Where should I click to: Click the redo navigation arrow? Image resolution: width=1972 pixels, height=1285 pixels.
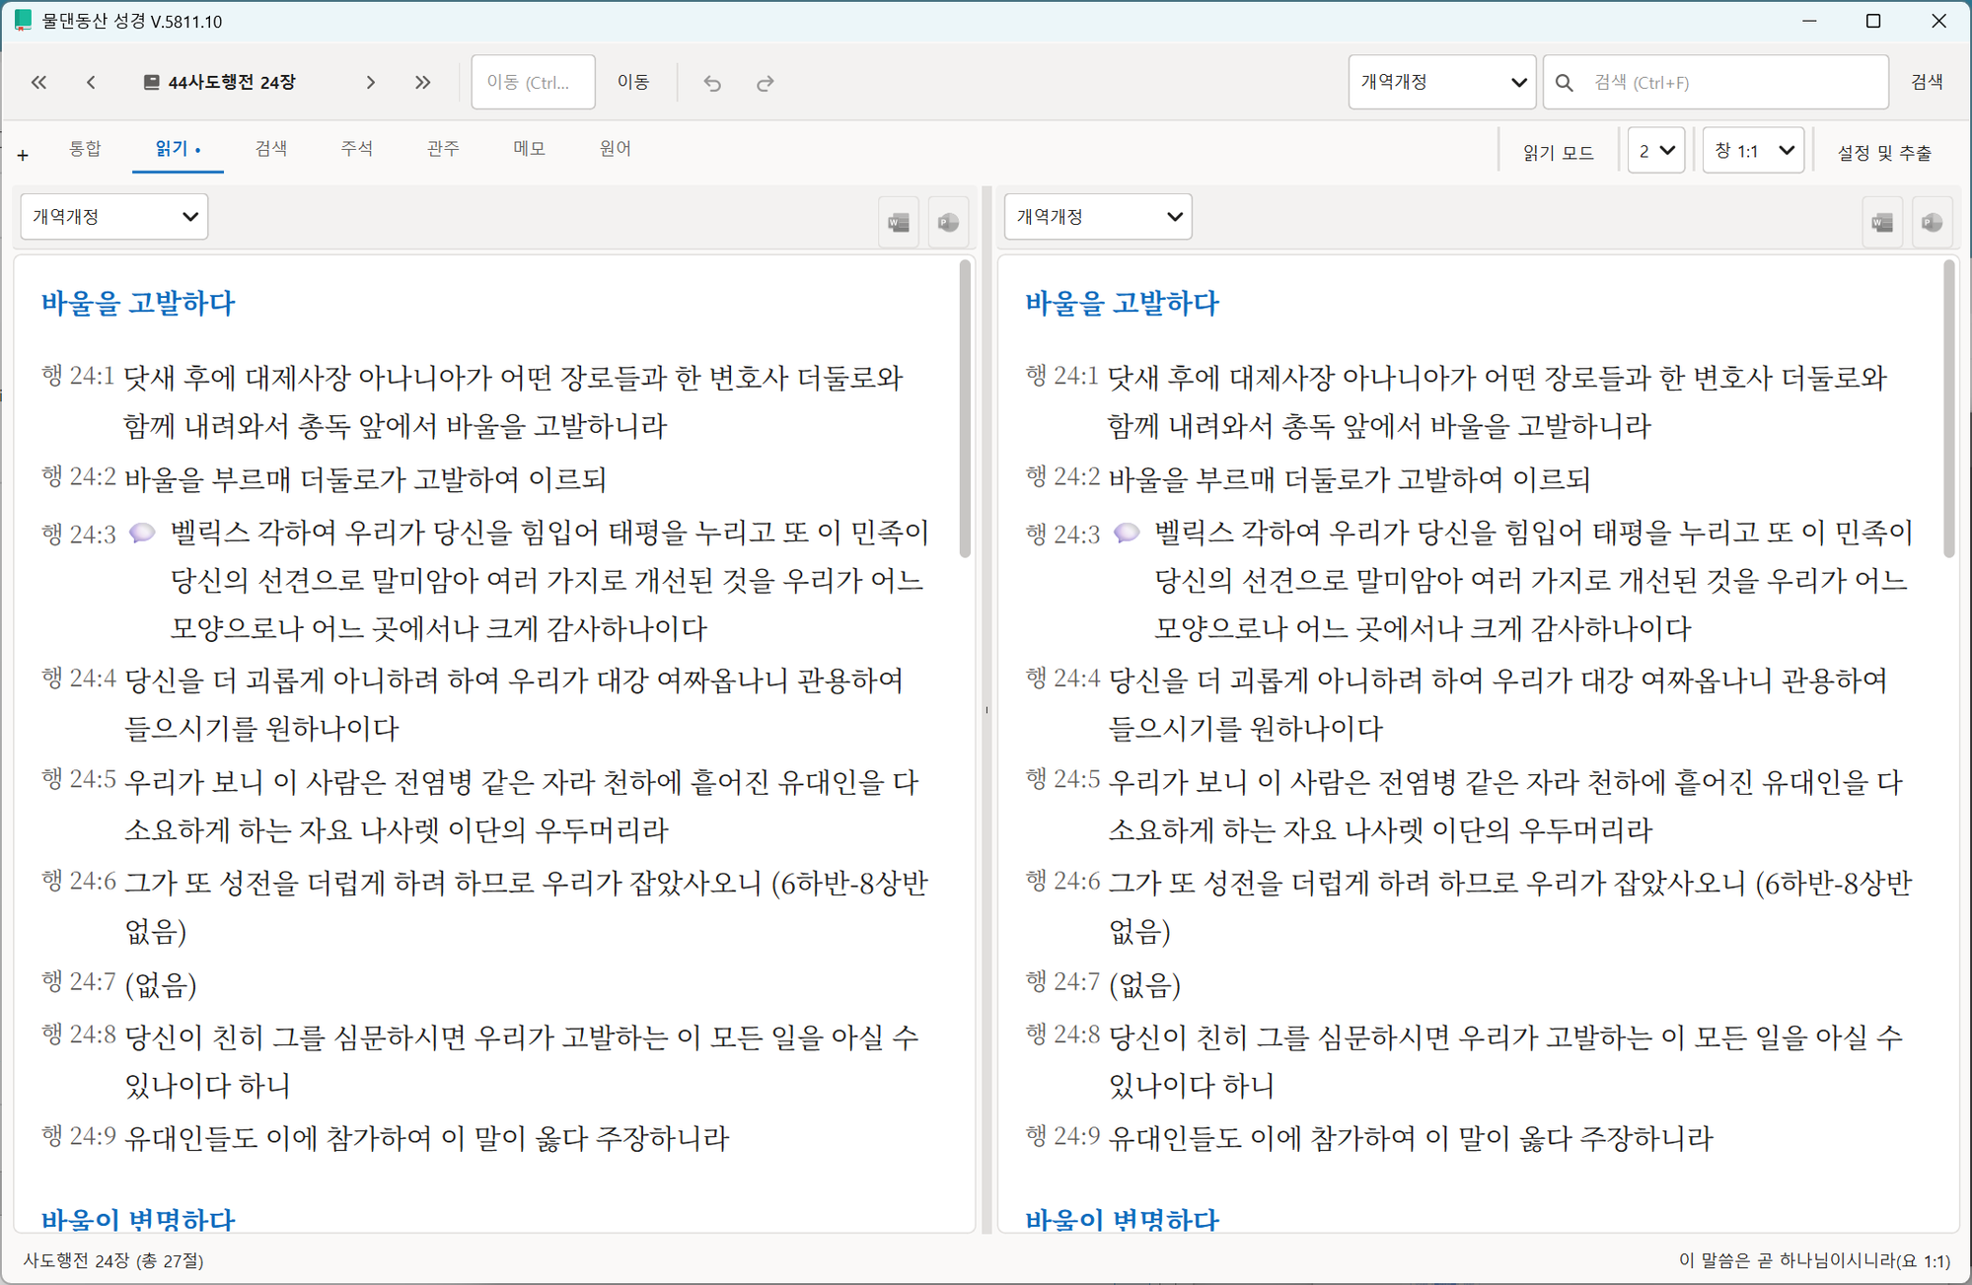tap(765, 83)
